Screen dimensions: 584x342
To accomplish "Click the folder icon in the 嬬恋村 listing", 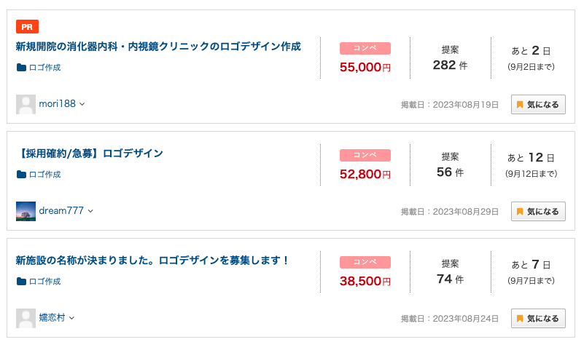I will [x=21, y=282].
